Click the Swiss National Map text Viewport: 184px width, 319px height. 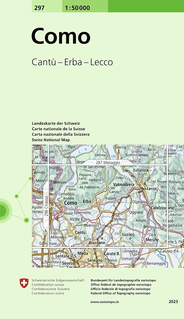tap(51, 140)
